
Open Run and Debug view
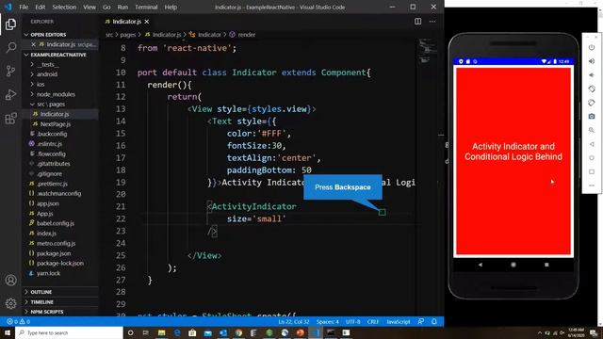pos(10,94)
